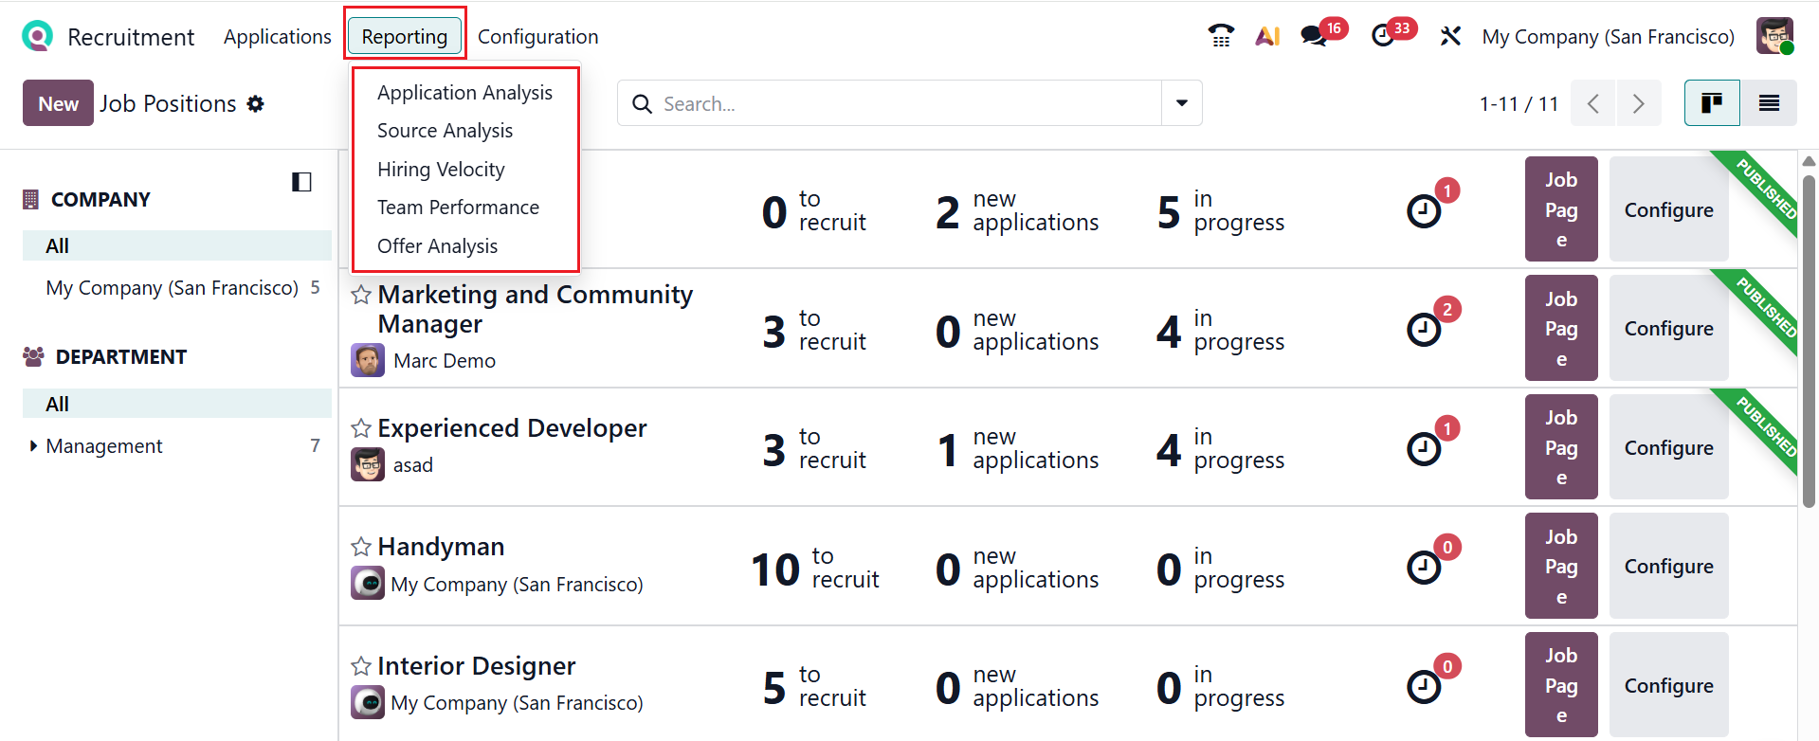The width and height of the screenshot is (1819, 741).
Task: Open the VoIP phone icon
Action: tap(1221, 36)
